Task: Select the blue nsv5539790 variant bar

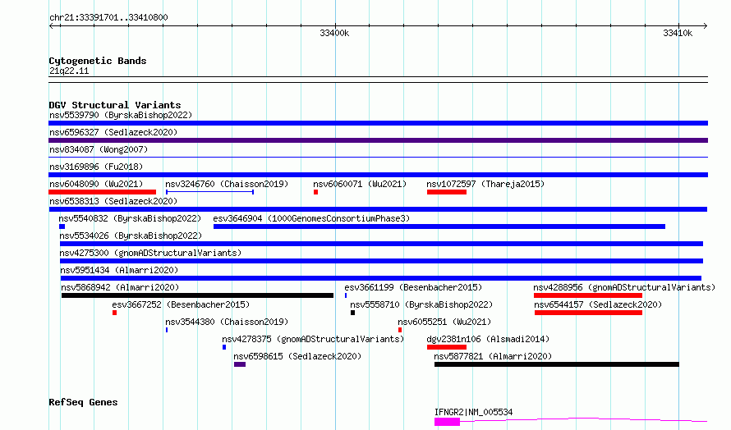Action: [x=378, y=123]
